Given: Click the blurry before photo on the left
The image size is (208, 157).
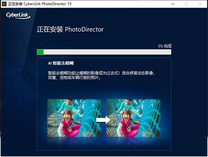Looking at the screenshot, I should (x=74, y=118).
